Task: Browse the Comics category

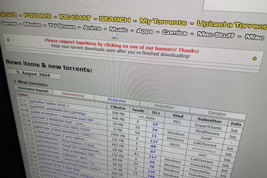Action: click(x=175, y=33)
